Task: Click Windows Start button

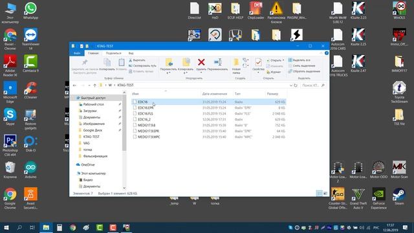Action: (x=6, y=227)
